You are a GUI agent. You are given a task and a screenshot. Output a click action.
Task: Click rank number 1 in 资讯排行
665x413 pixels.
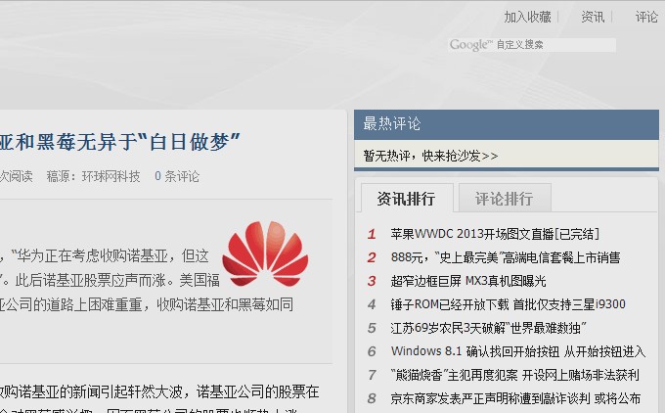point(372,234)
